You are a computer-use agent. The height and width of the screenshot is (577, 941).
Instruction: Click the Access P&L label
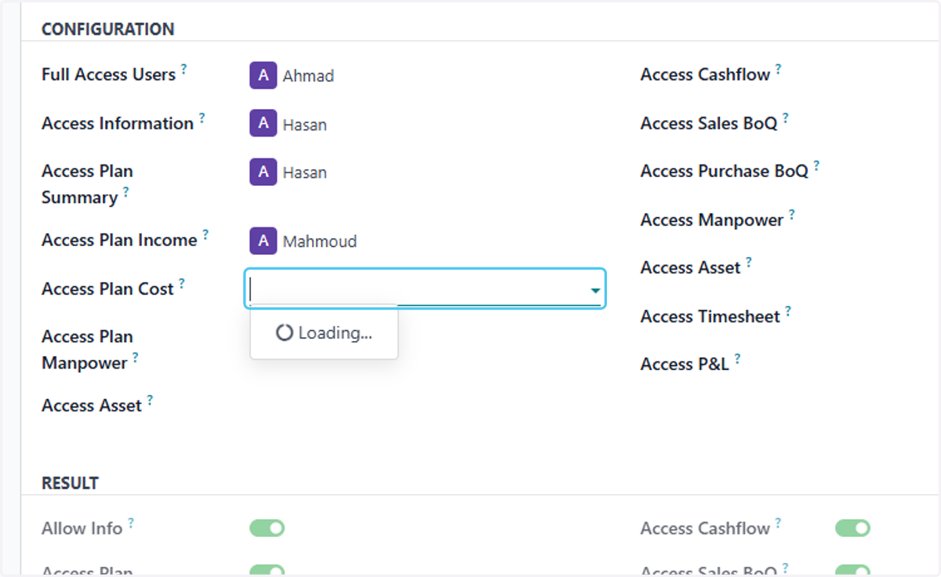click(685, 365)
